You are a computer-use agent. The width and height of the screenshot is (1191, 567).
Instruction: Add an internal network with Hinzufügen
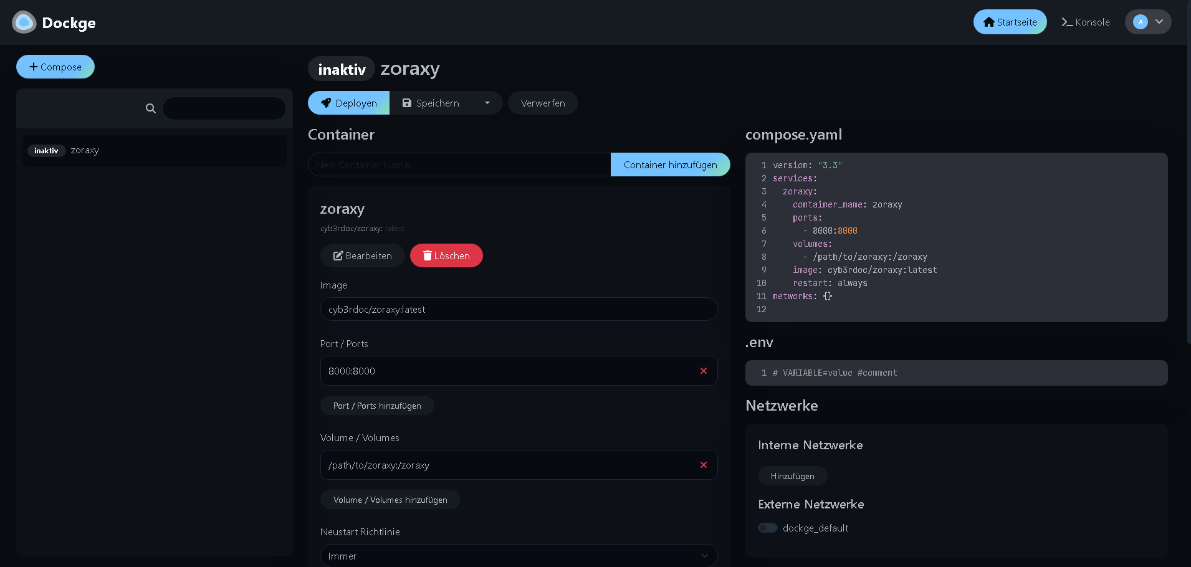(x=792, y=476)
